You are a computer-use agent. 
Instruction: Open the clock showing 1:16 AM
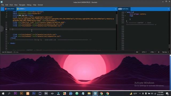pyautogui.click(x=160, y=94)
